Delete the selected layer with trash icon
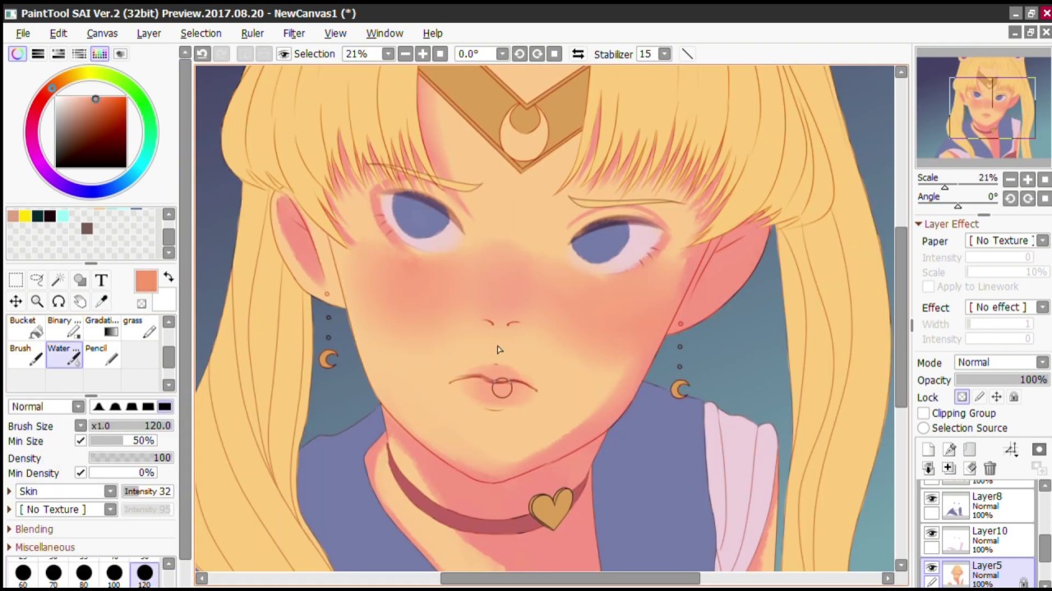The image size is (1052, 591). 990,468
